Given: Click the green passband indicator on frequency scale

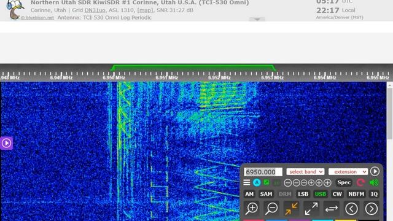Looking at the screenshot, I should (x=193, y=67).
